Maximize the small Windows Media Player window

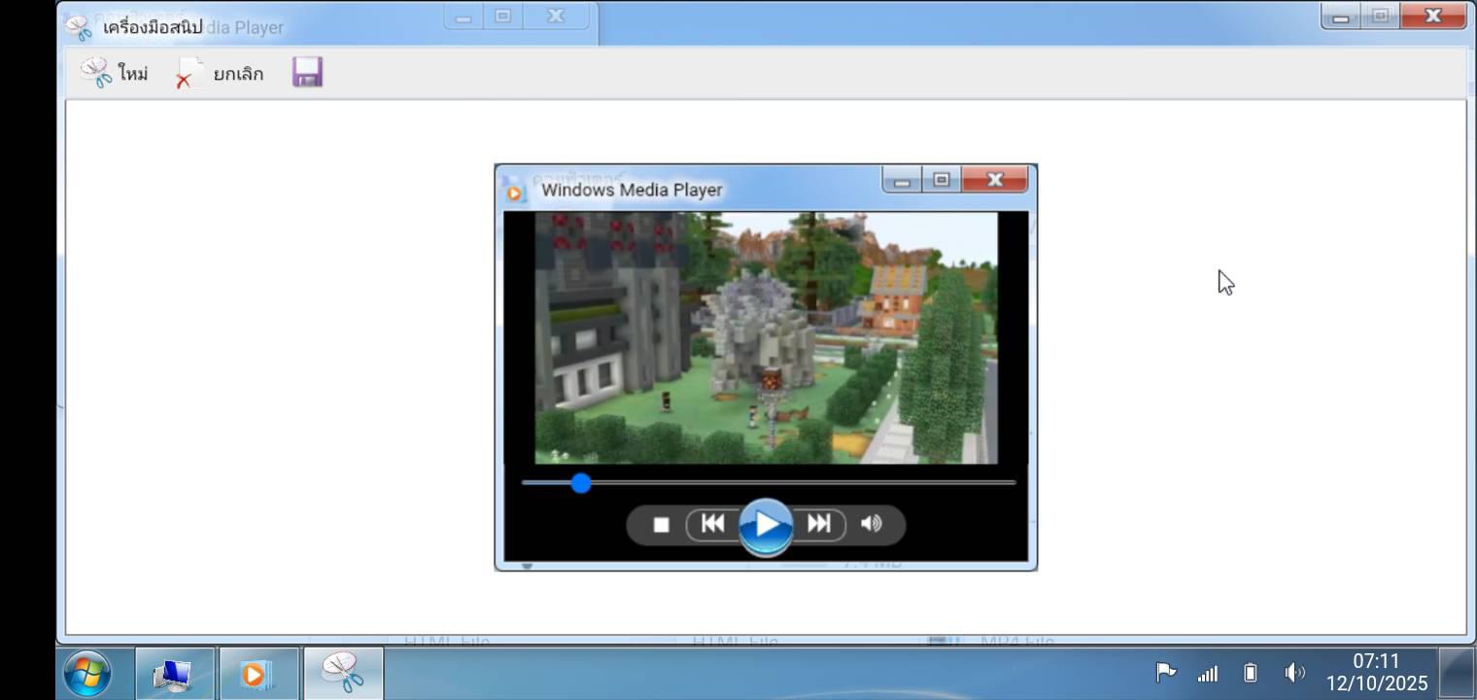click(942, 180)
